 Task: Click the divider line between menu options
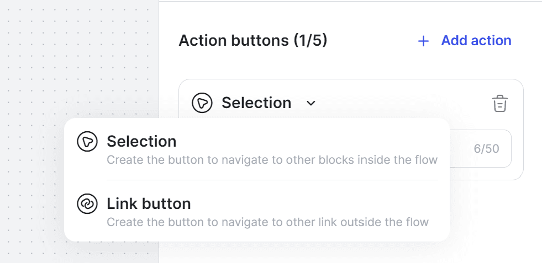[x=272, y=180]
